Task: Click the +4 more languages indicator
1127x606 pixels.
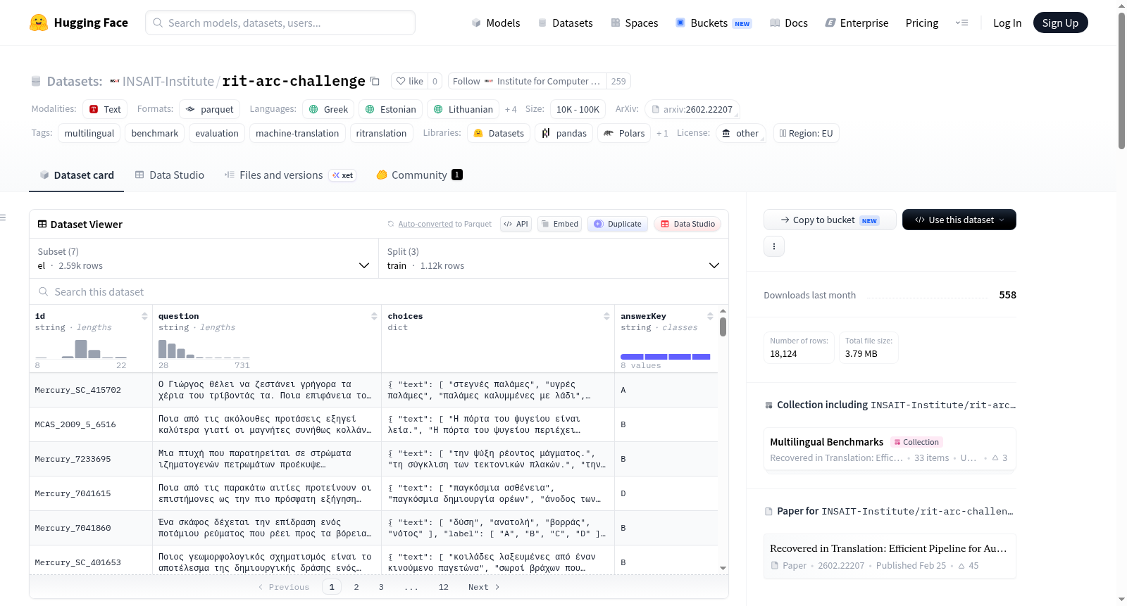Action: (511, 110)
